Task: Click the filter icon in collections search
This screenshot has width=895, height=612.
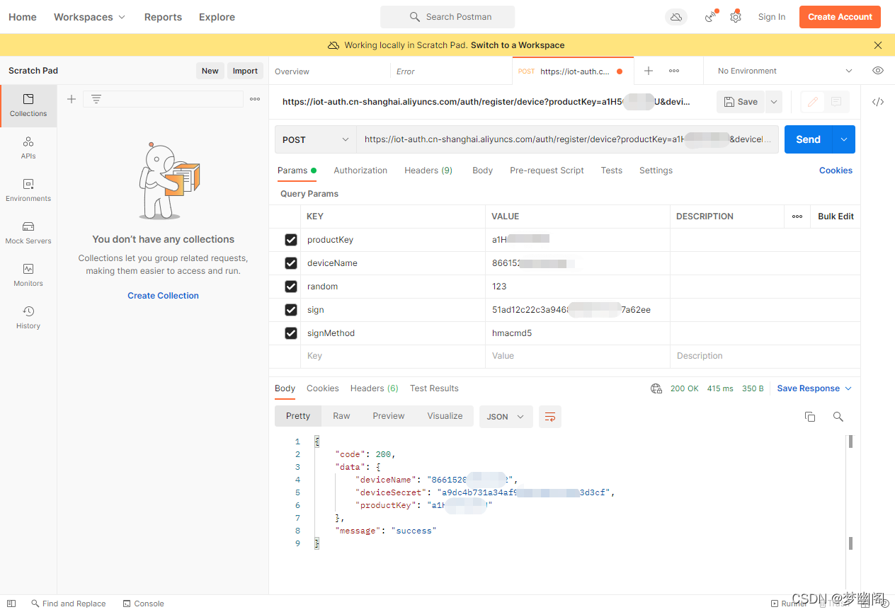Action: tap(96, 99)
